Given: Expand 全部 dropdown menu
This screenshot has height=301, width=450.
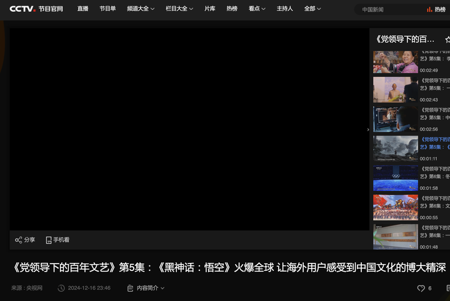Looking at the screenshot, I should coord(312,9).
